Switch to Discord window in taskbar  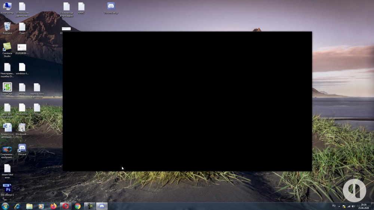(102, 206)
